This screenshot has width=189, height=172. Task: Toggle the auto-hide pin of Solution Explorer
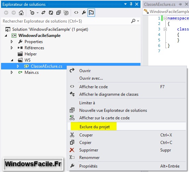[131, 4]
